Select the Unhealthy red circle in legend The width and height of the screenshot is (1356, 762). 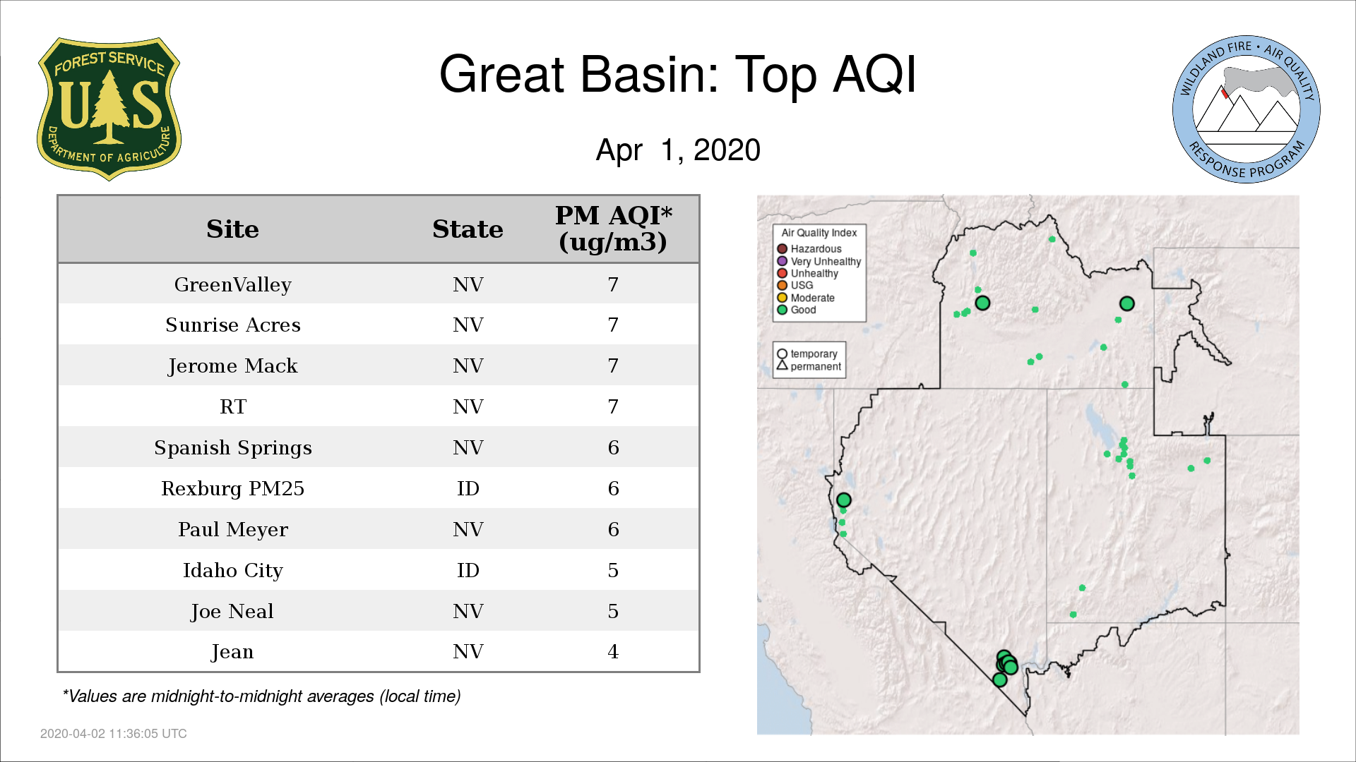click(782, 273)
